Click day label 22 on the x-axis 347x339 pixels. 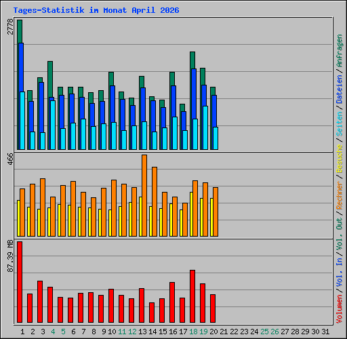click(234, 332)
